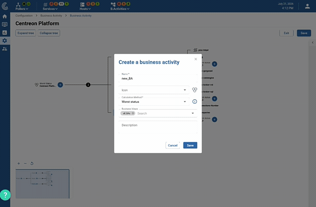Open the Reporting chart sidebar section
The image size is (316, 207).
4,33
